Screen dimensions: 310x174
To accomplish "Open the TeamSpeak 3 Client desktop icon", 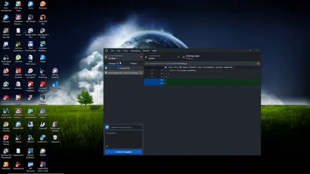I will click(x=43, y=33).
